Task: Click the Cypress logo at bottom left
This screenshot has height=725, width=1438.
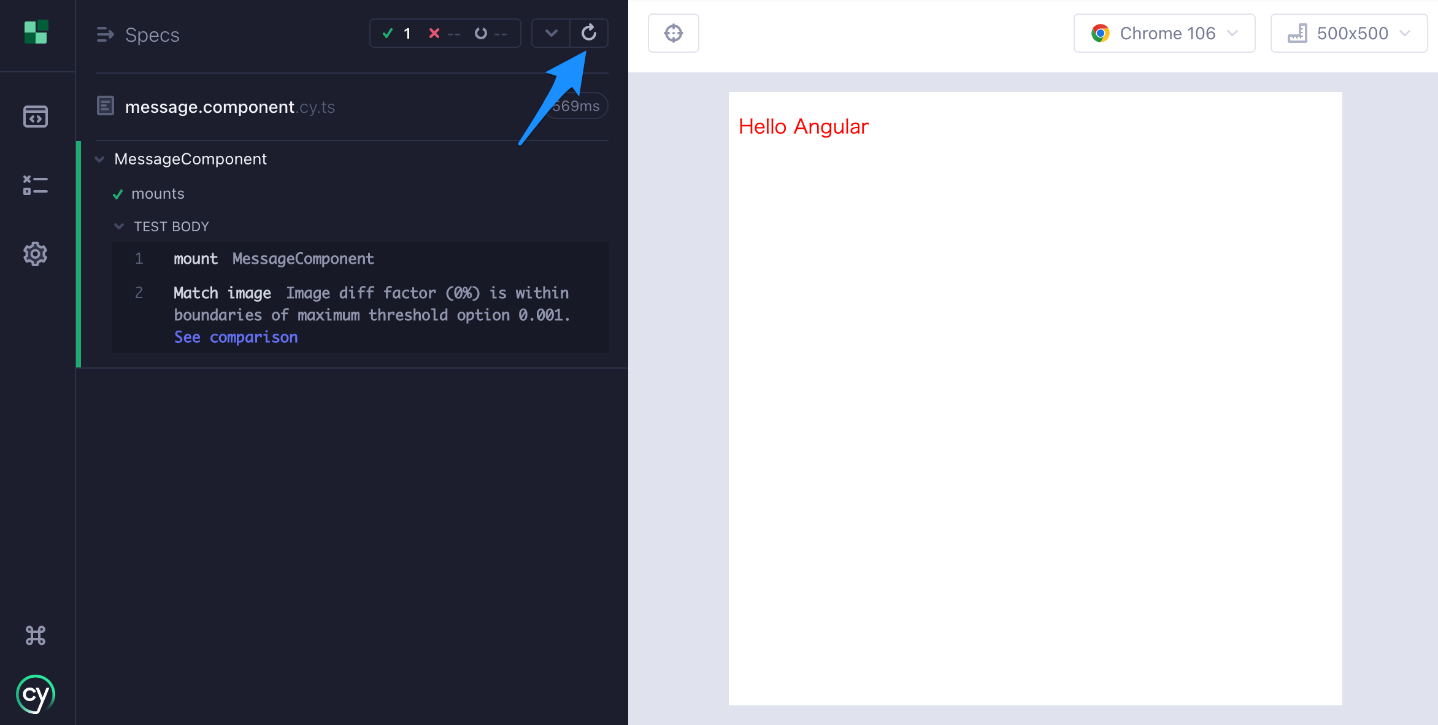Action: coord(36,694)
